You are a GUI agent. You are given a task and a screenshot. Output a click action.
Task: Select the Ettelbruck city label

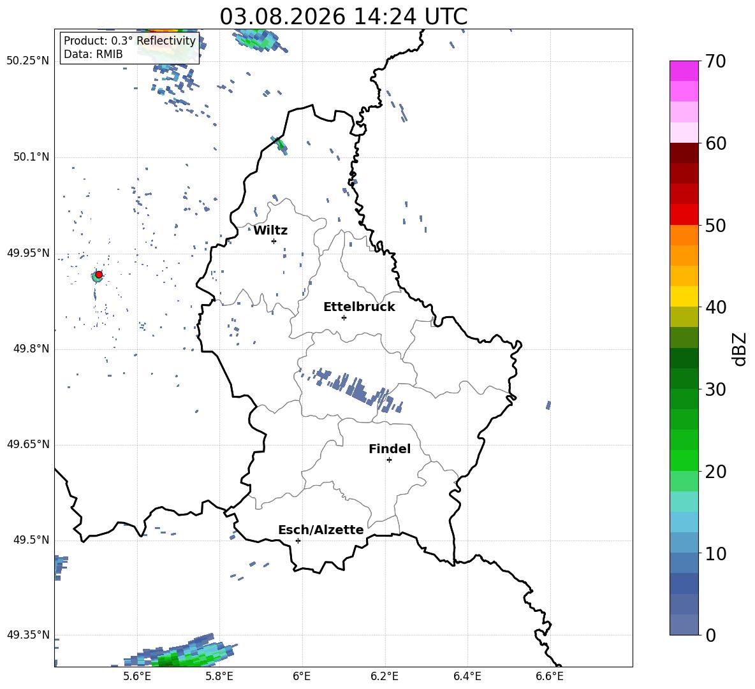click(359, 307)
